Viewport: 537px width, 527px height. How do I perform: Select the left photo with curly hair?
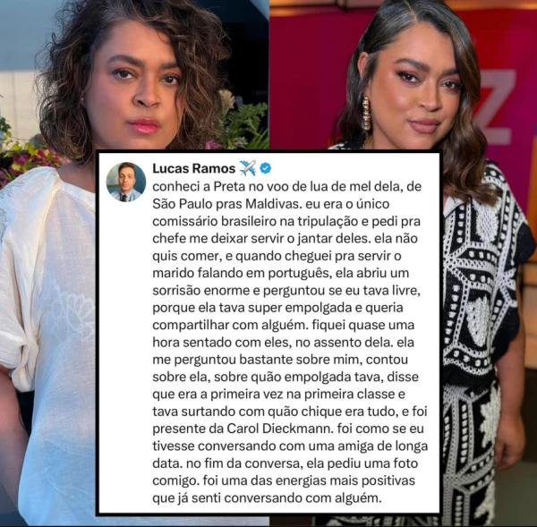134,75
